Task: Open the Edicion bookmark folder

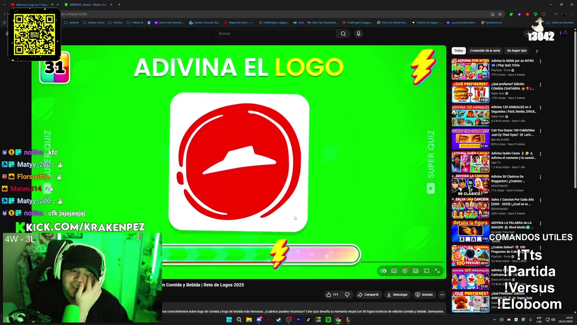Action: pyautogui.click(x=115, y=22)
